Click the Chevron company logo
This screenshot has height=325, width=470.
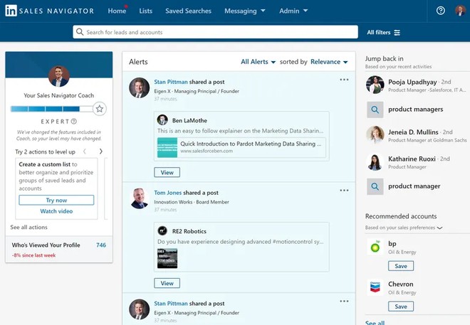point(375,287)
